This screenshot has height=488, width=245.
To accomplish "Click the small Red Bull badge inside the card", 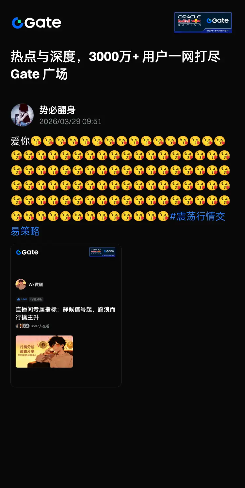I will tap(102, 252).
